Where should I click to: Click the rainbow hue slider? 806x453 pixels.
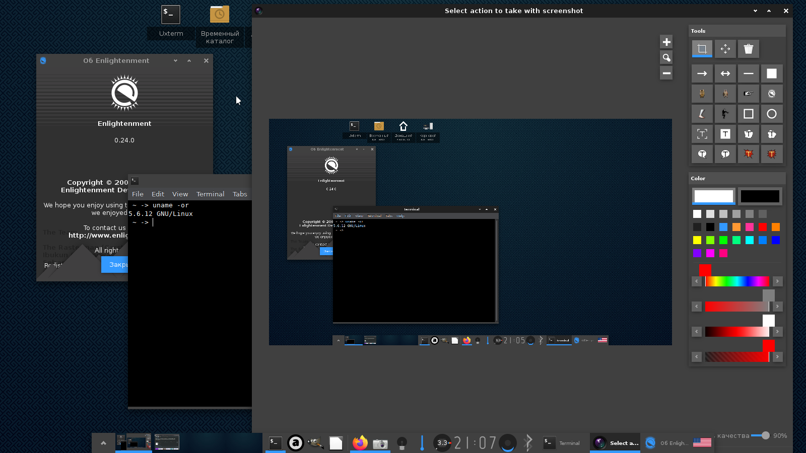(x=737, y=281)
